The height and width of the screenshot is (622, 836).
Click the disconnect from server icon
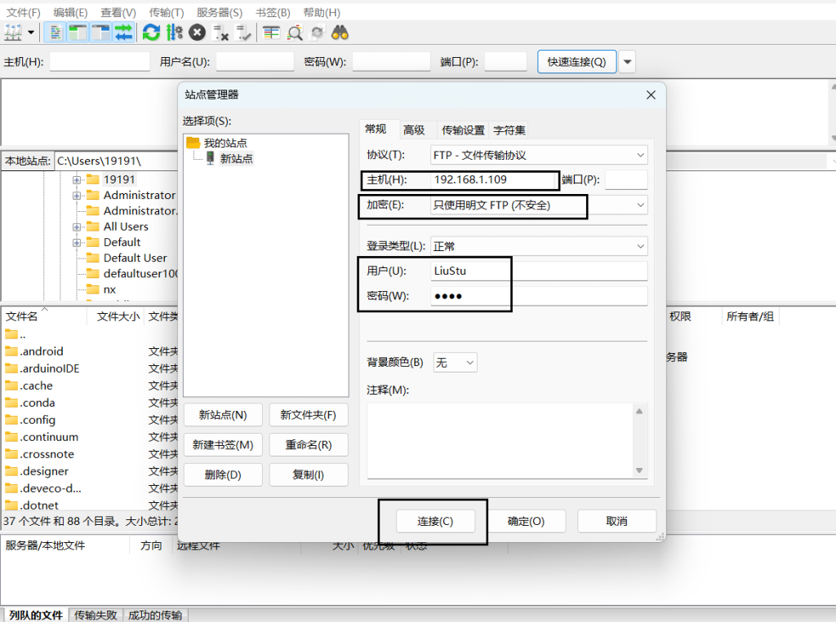[220, 32]
